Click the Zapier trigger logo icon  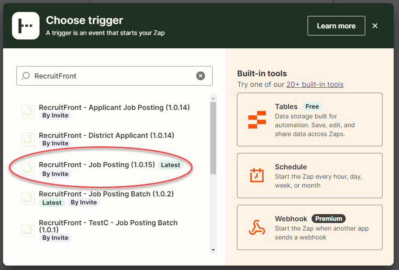pyautogui.click(x=26, y=26)
